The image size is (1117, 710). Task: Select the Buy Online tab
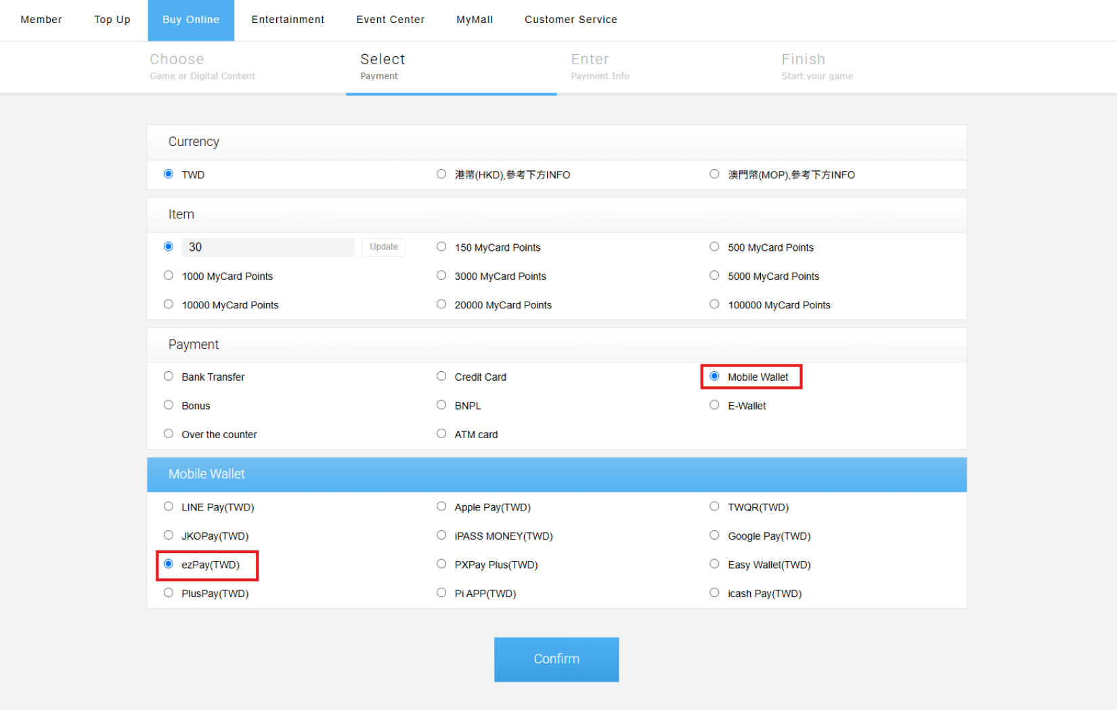point(191,20)
